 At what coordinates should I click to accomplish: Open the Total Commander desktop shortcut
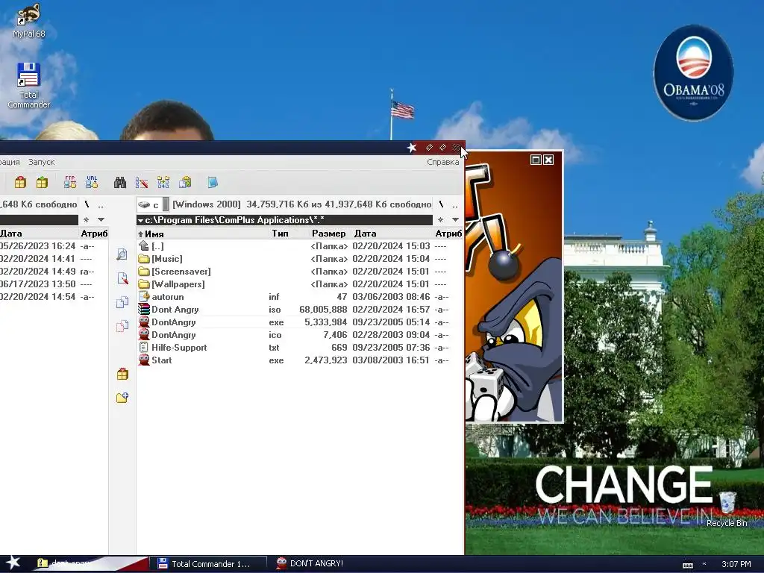(28, 85)
